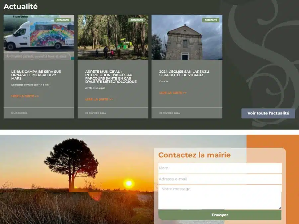Click 'Lire la suite' under Arrêté municipal

[x=99, y=99]
